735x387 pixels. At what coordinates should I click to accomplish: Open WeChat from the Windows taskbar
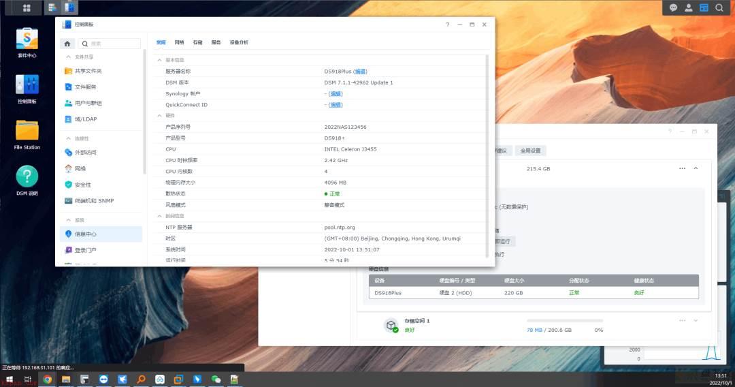point(216,380)
